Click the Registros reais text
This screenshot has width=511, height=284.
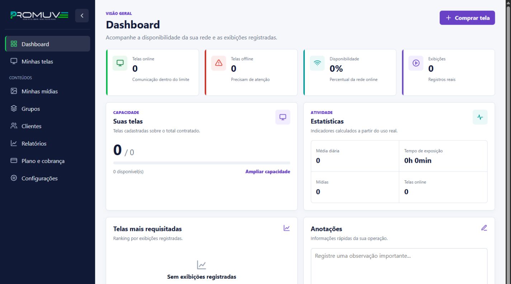point(442,80)
